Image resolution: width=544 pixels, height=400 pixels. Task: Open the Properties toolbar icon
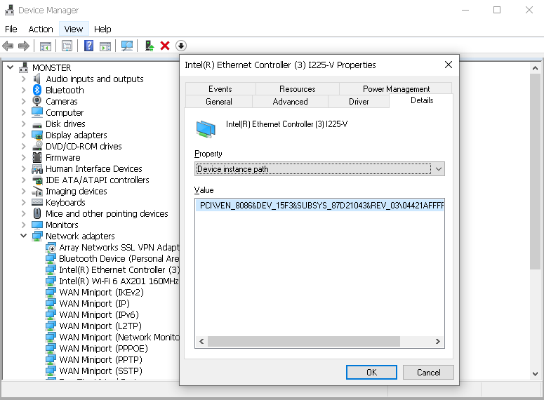coord(67,46)
